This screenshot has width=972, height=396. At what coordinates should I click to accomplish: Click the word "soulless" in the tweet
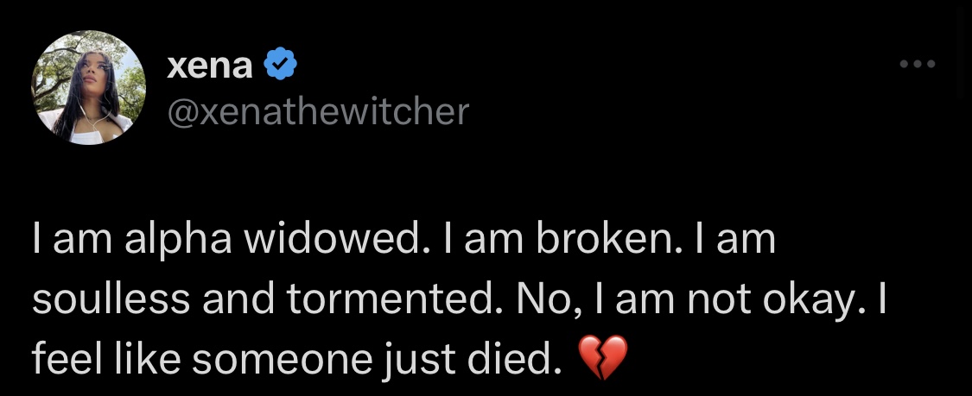[109, 299]
